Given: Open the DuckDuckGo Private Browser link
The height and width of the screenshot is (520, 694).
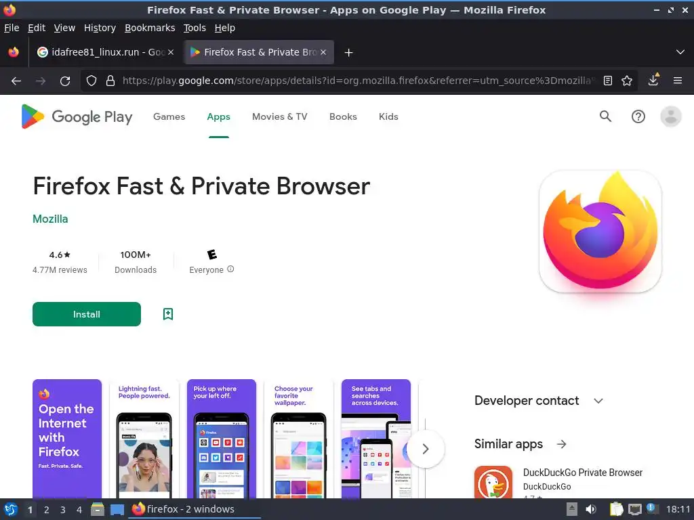Looking at the screenshot, I should click(x=582, y=472).
